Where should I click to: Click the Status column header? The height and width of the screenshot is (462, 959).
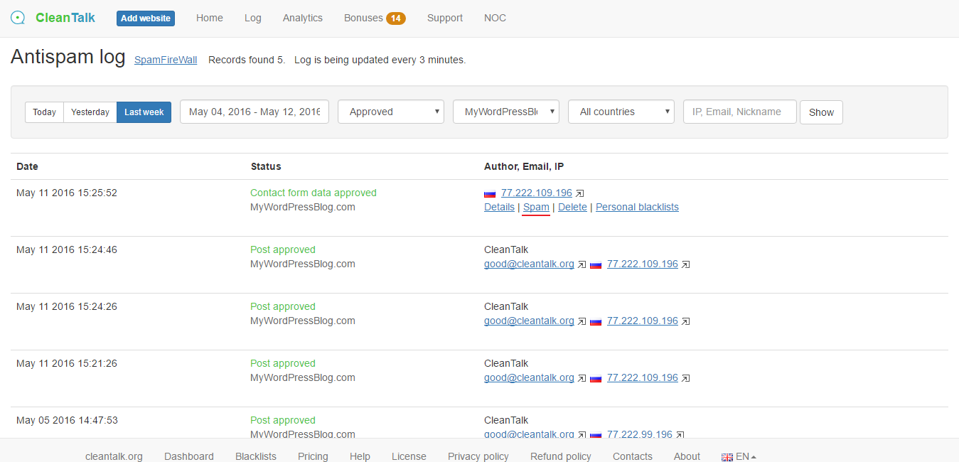click(x=266, y=166)
